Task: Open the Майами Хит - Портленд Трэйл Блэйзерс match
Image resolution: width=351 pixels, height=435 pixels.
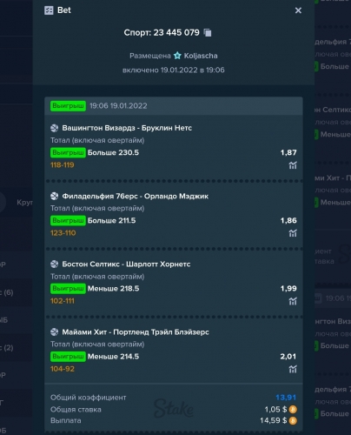Action: click(x=136, y=332)
